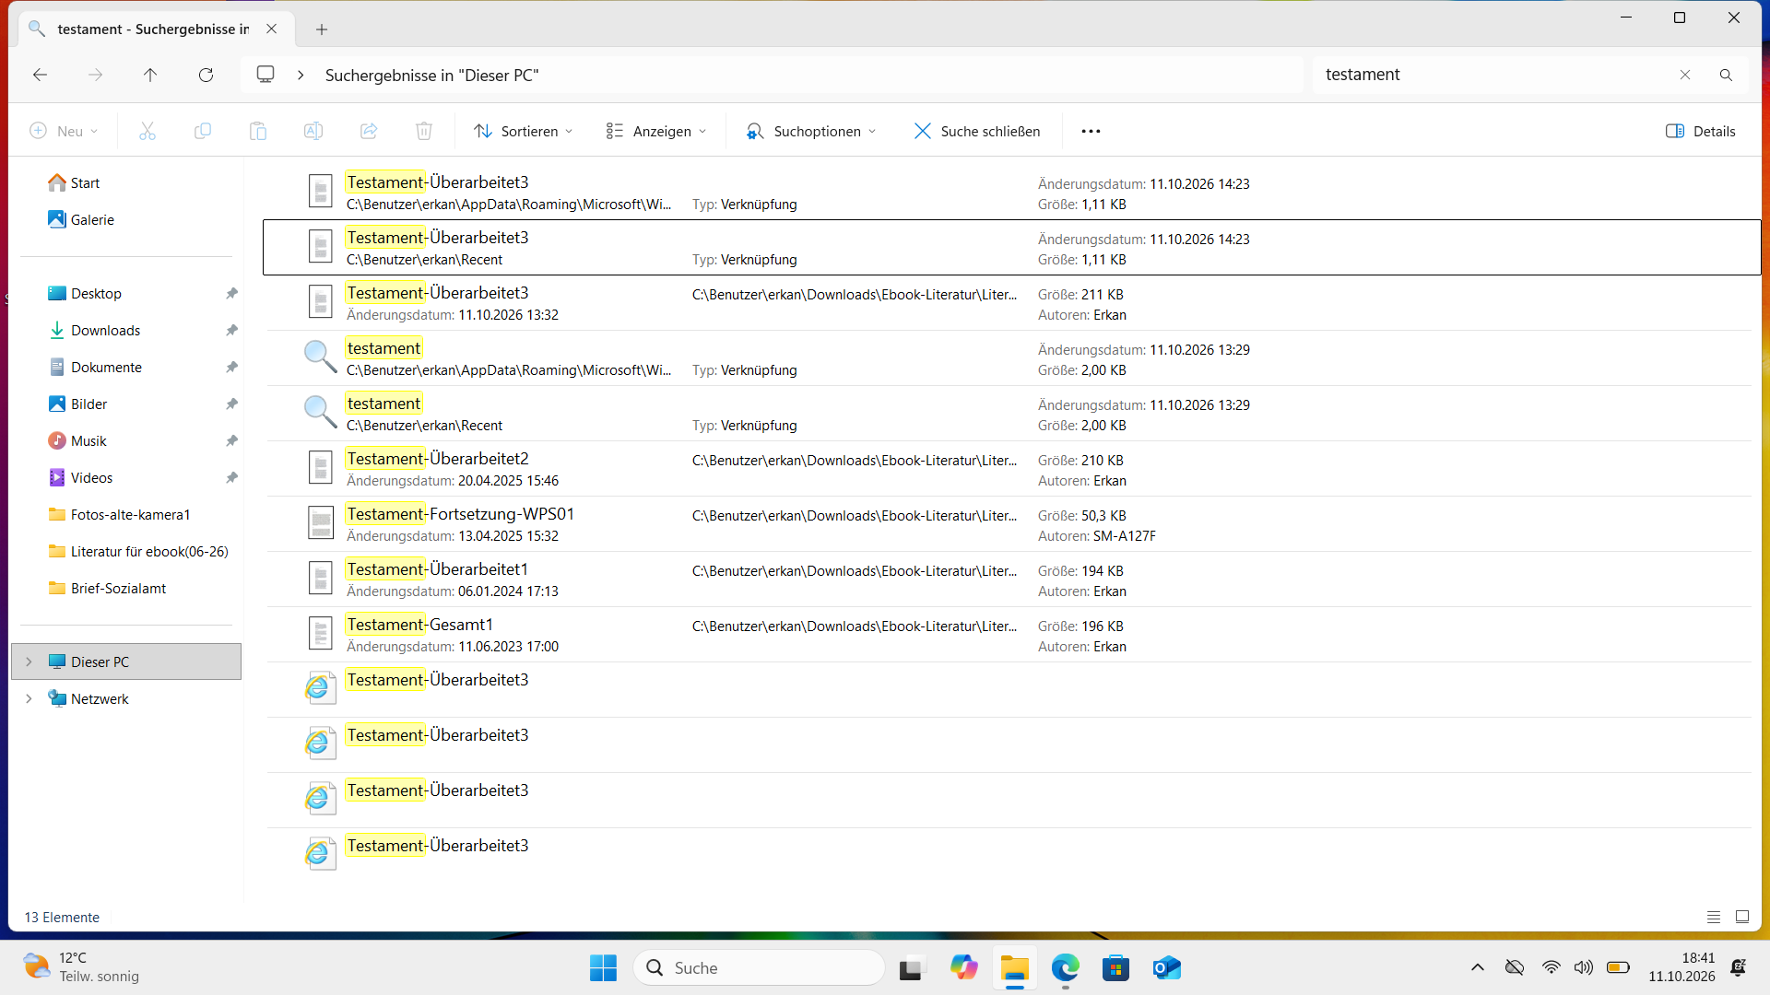
Task: Switch to large thumbnails view icon
Action: tap(1742, 917)
